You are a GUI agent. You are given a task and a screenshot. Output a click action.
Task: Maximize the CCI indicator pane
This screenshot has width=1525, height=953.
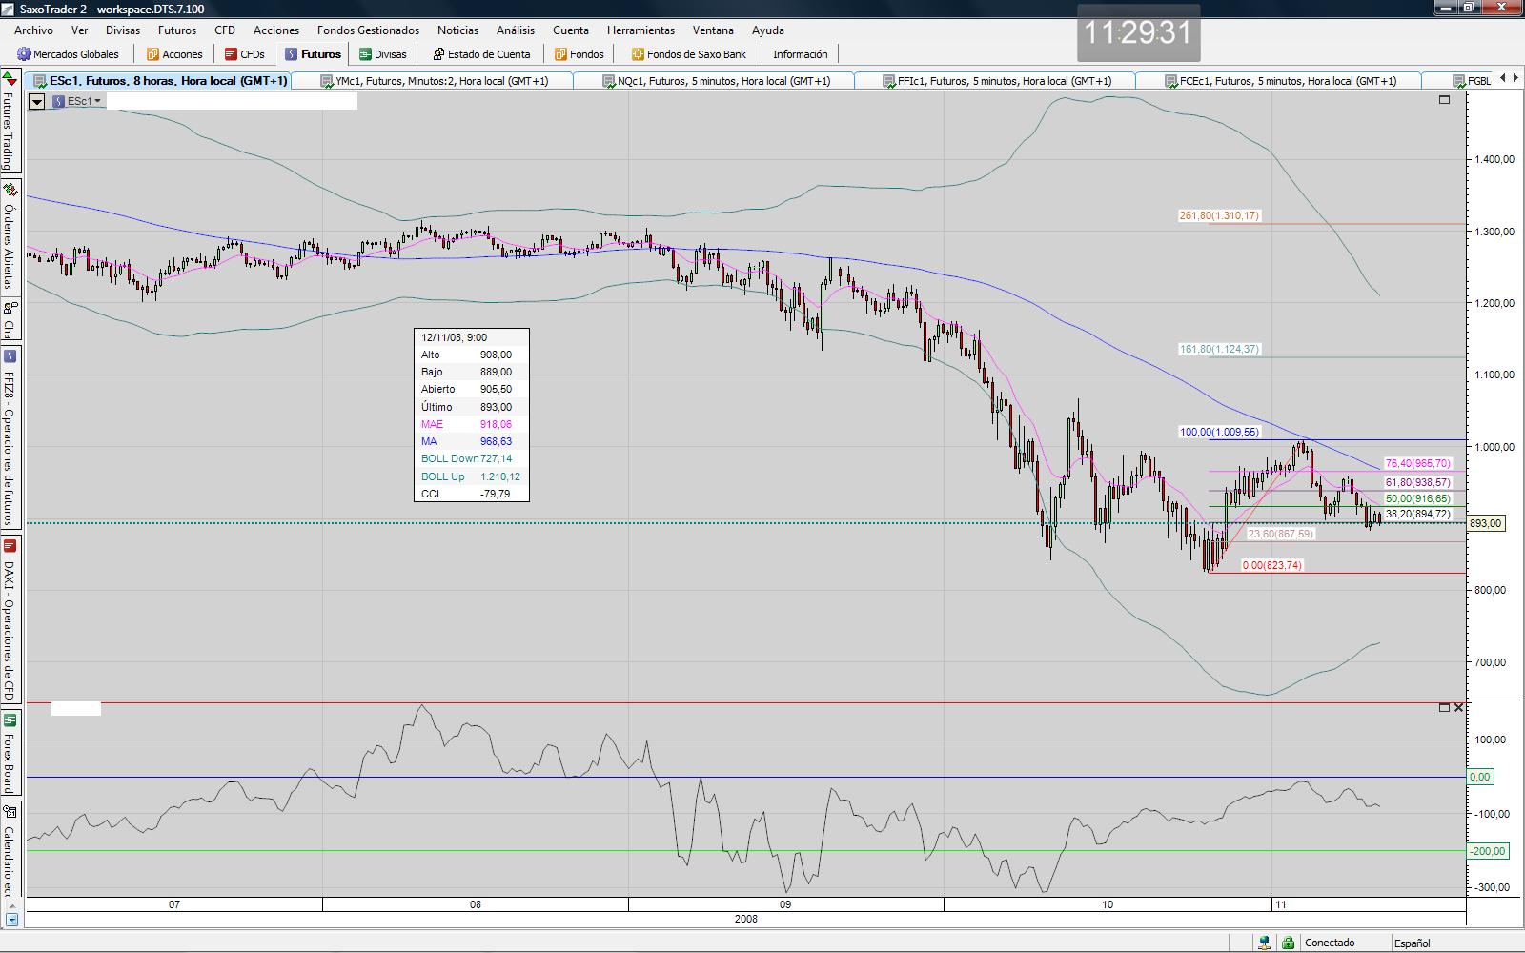coord(1444,707)
